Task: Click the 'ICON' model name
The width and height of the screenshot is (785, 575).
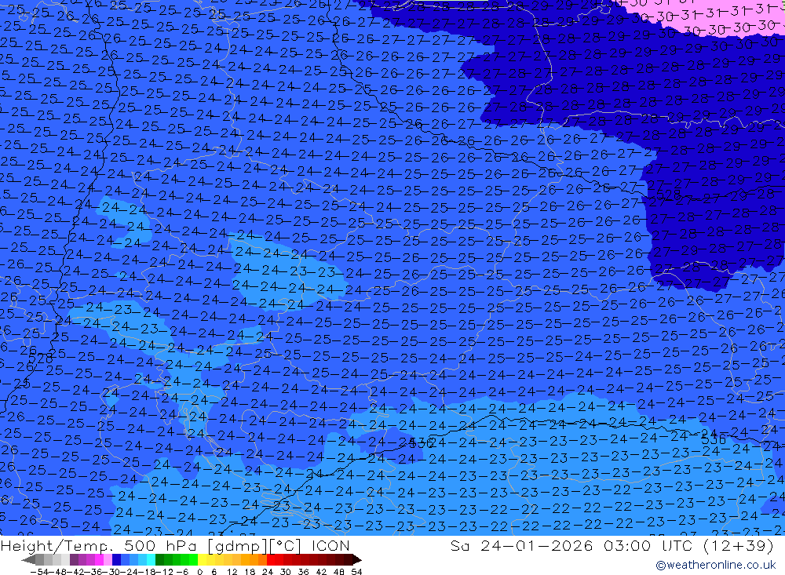Action: [330, 545]
